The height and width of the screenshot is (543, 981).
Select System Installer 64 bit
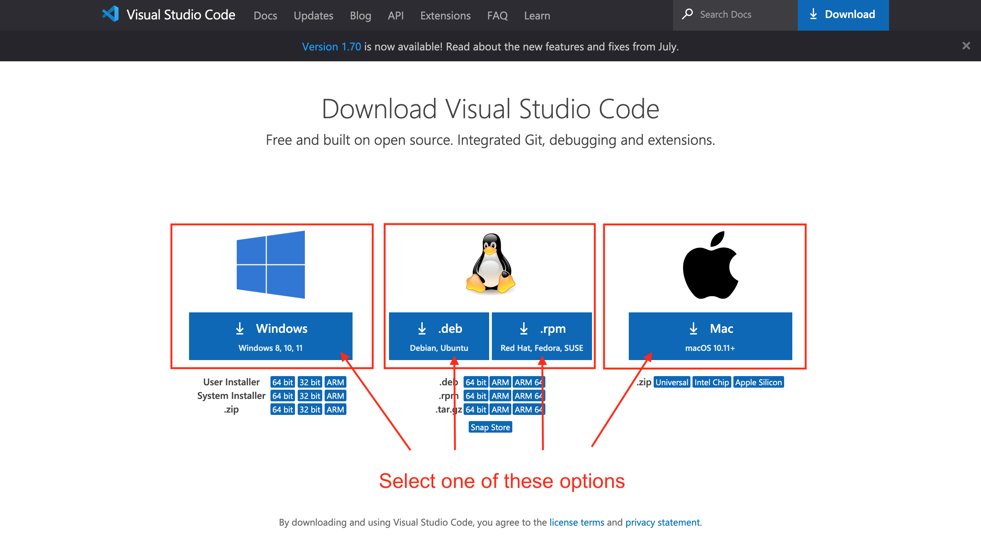[283, 395]
